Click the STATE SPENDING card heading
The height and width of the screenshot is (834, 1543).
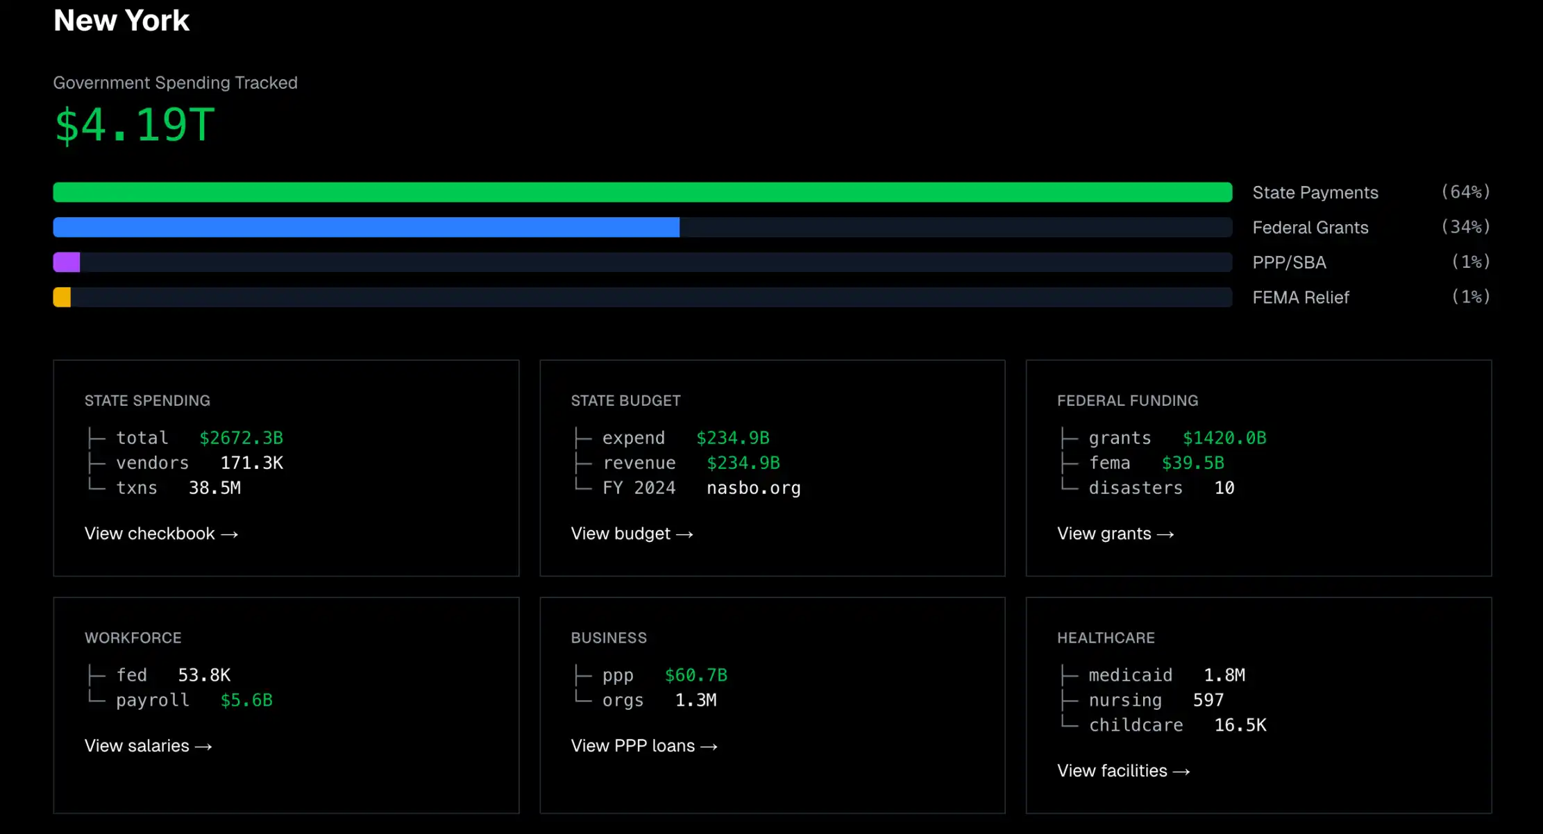pyautogui.click(x=147, y=400)
